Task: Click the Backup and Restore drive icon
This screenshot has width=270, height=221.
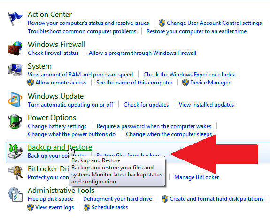Action: (15, 151)
